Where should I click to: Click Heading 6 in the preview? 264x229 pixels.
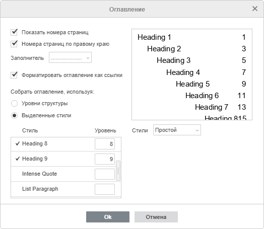[202, 96]
